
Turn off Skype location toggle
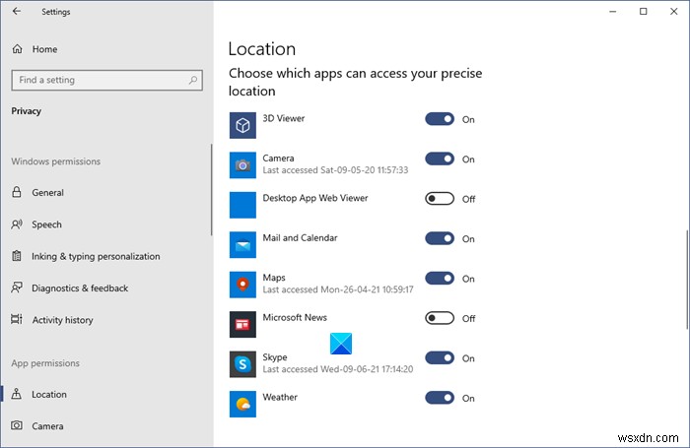440,357
